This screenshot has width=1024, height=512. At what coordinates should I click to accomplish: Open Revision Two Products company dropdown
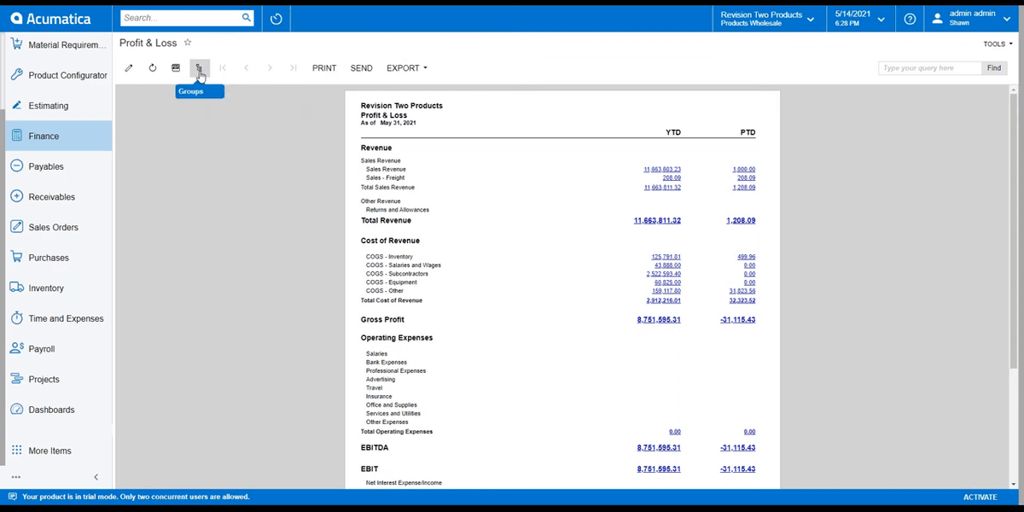(x=767, y=19)
